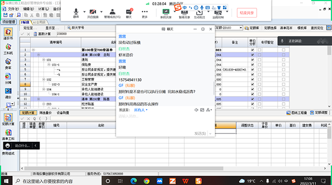
Task: Open the video options arrow beside 开启视频
Action: 101,12
